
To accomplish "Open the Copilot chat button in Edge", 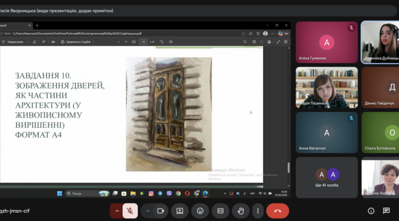I will click(x=283, y=34).
